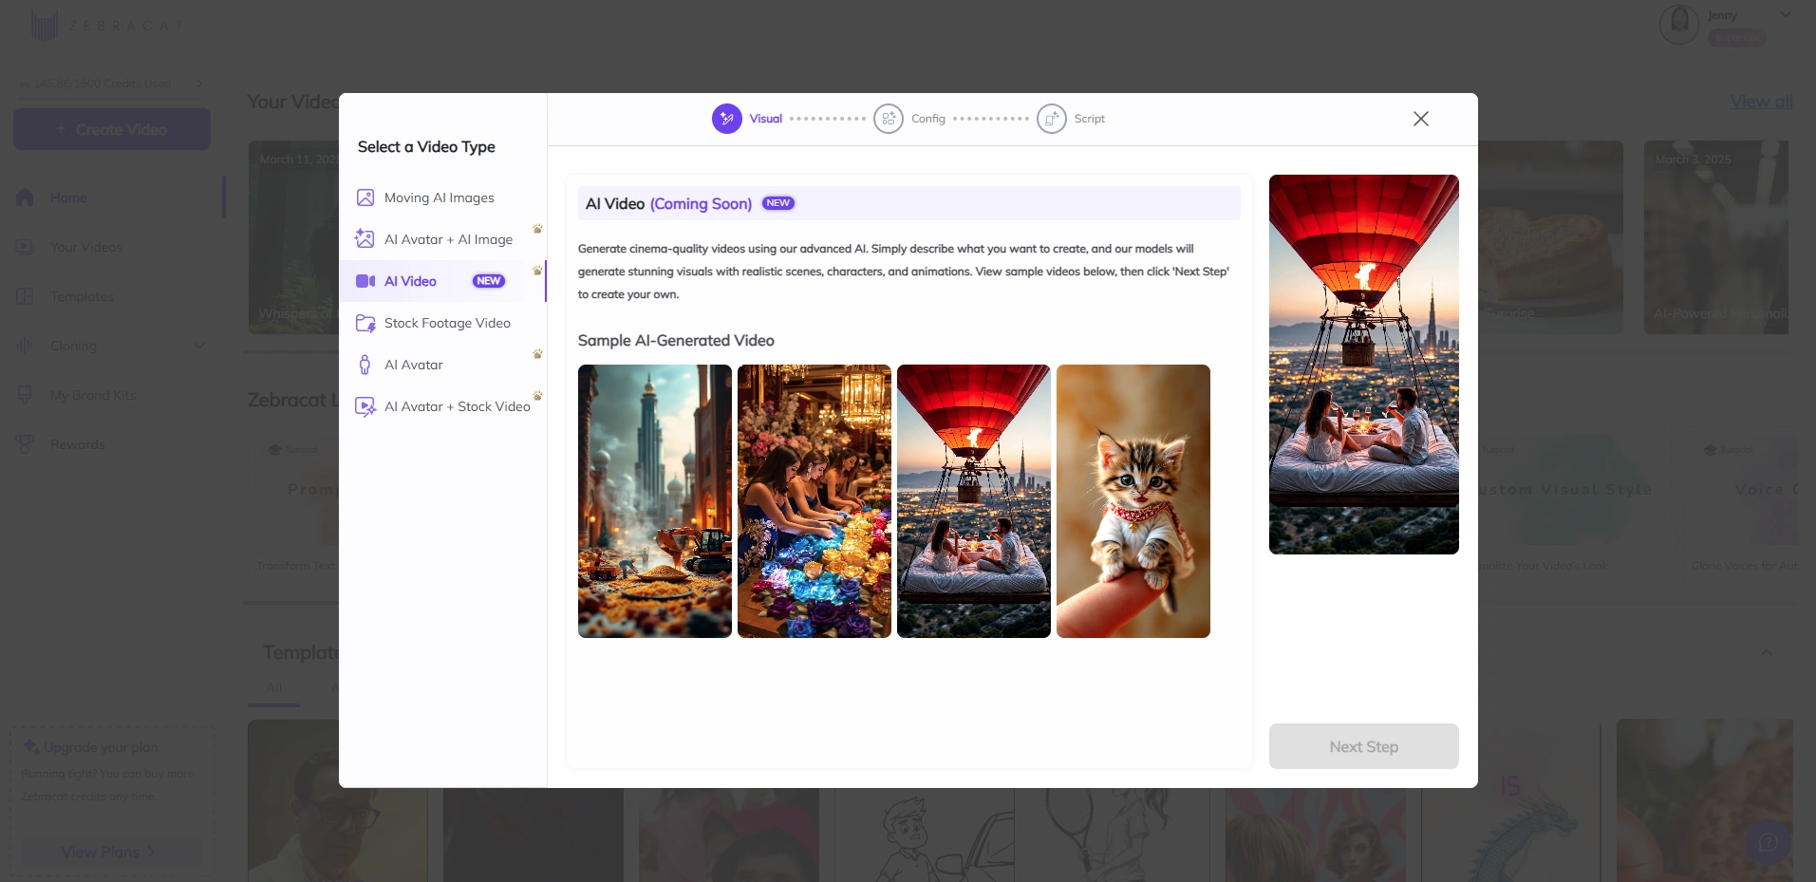The image size is (1816, 882).
Task: Expand the credits used chevron
Action: click(x=199, y=84)
